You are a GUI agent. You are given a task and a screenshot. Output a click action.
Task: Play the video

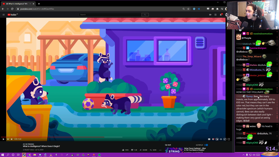click(3, 139)
